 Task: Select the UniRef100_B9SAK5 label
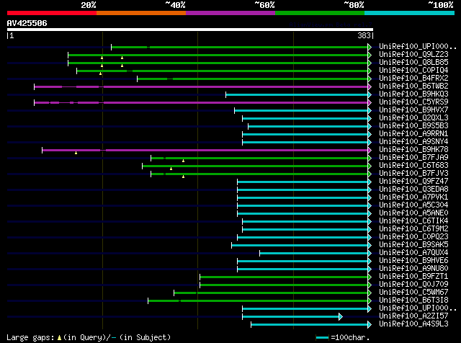(x=413, y=245)
